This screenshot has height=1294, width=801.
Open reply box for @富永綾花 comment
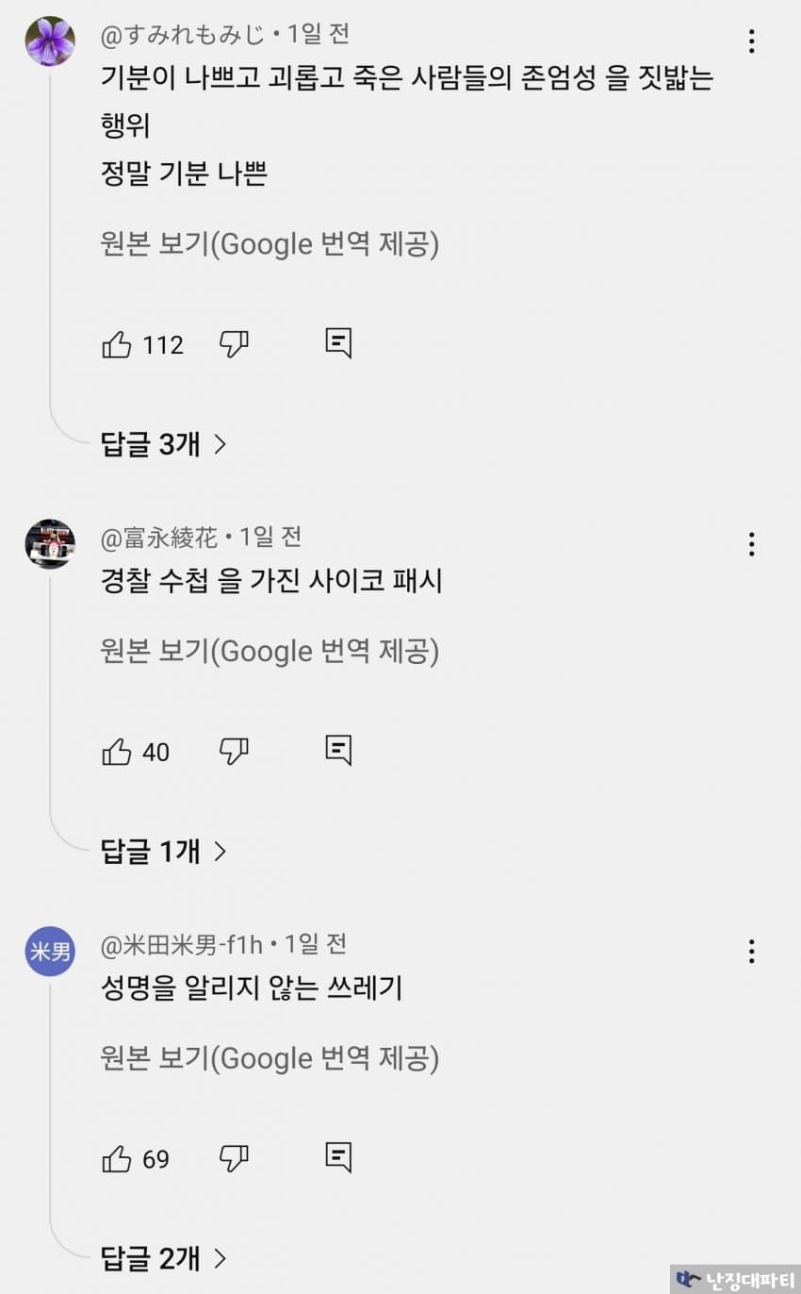pyautogui.click(x=338, y=750)
